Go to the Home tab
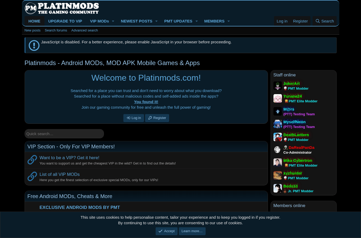 pos(34,21)
